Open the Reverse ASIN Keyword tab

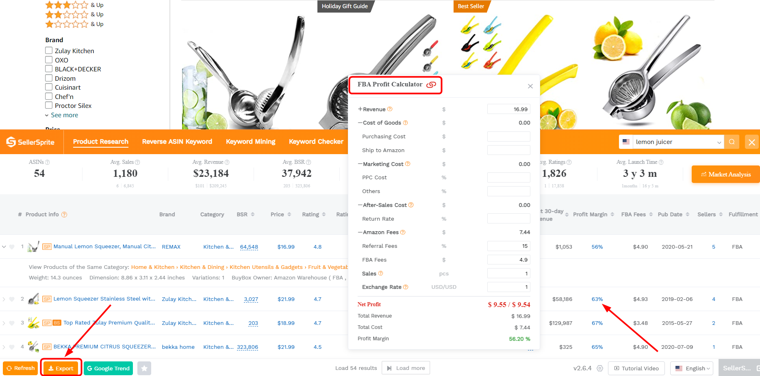177,142
